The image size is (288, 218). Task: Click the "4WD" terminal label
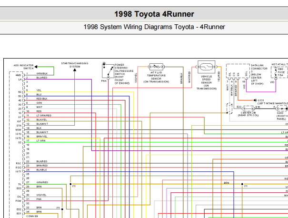19,75
